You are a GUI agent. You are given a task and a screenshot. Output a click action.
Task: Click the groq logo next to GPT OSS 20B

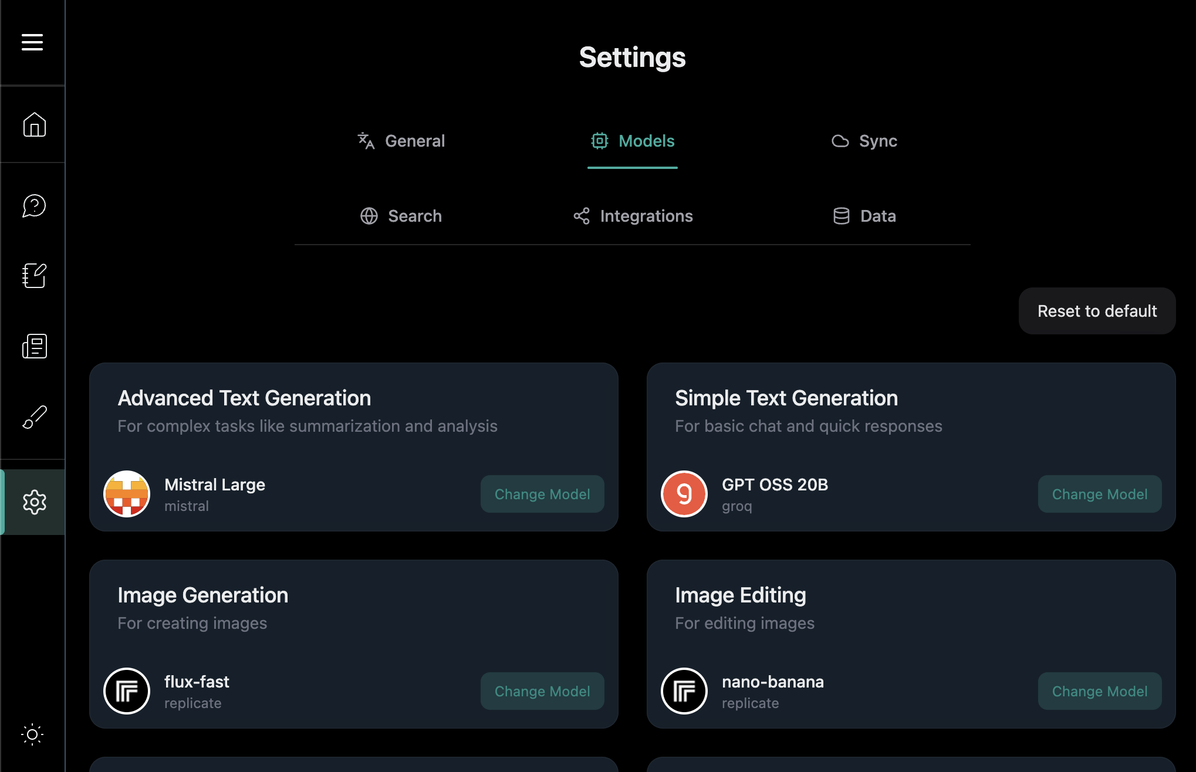pyautogui.click(x=683, y=494)
